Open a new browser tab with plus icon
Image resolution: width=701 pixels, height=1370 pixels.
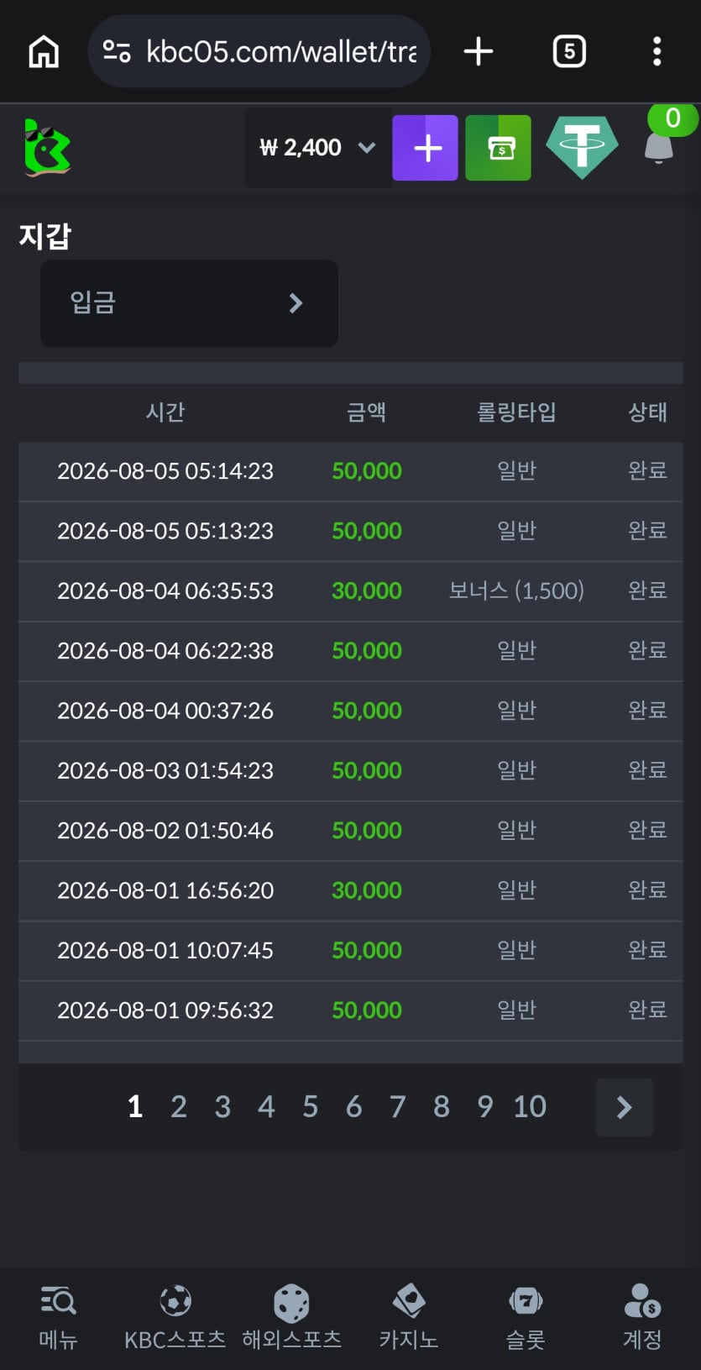pyautogui.click(x=479, y=52)
